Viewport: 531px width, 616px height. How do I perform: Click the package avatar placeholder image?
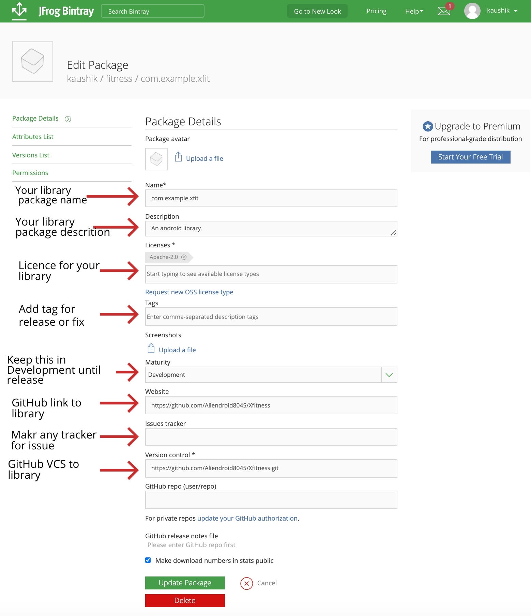pos(156,159)
